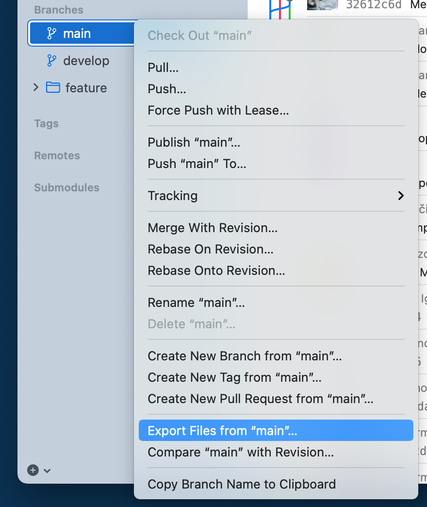The height and width of the screenshot is (507, 427).
Task: Click the Remotes section header
Action: (57, 156)
